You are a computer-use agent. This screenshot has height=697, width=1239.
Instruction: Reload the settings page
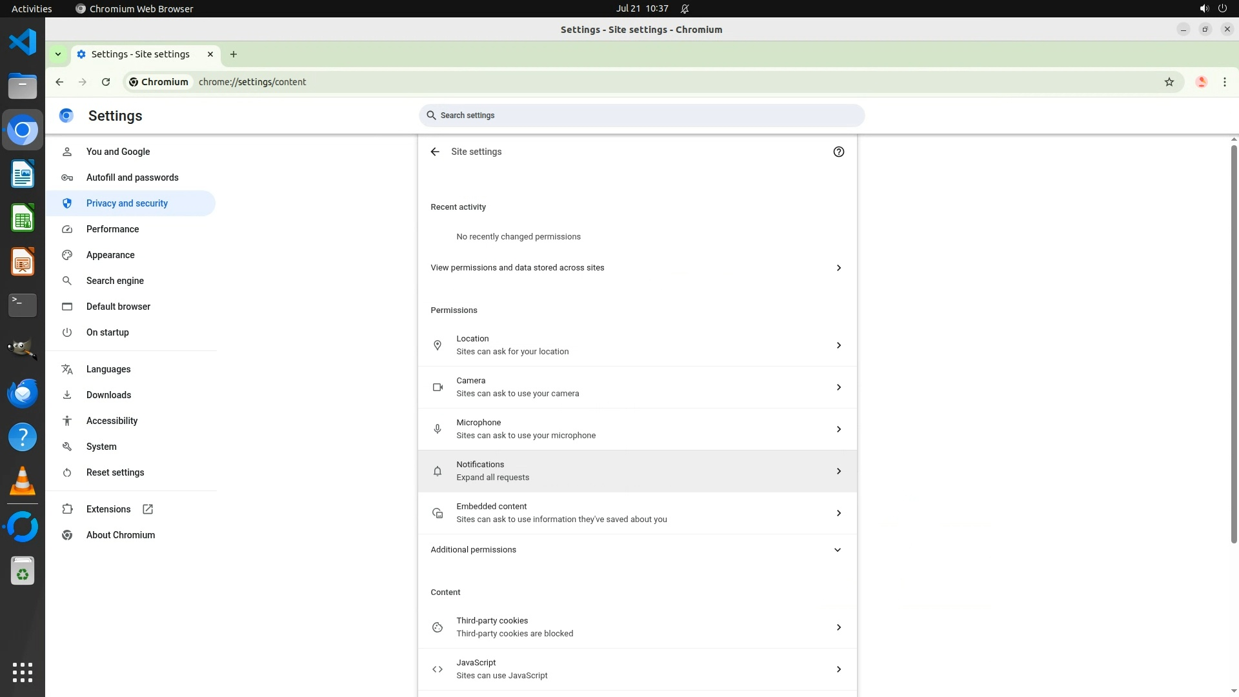[106, 82]
